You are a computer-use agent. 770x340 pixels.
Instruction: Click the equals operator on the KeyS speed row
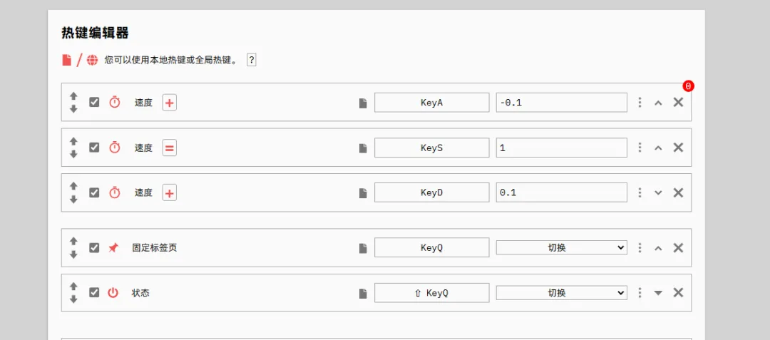169,148
